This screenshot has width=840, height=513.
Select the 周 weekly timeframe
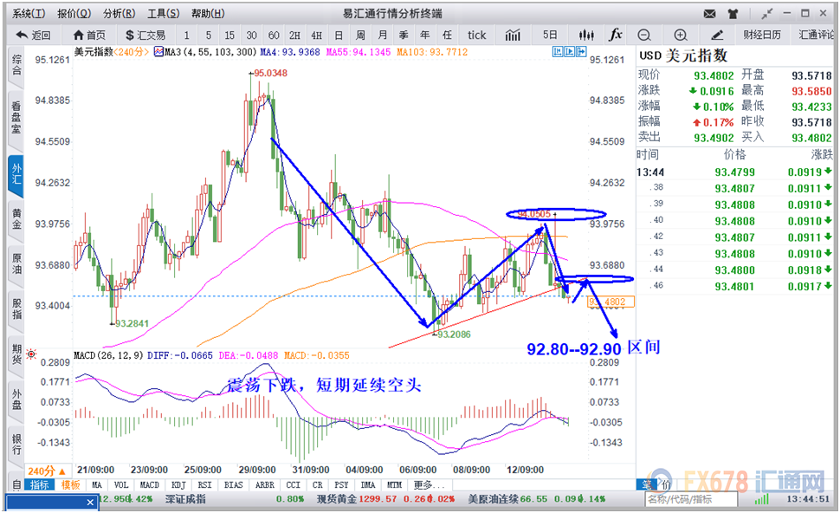point(360,36)
